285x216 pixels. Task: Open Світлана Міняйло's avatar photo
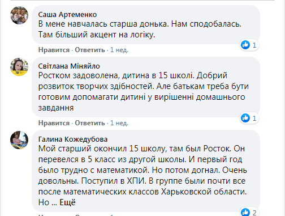pos(19,67)
